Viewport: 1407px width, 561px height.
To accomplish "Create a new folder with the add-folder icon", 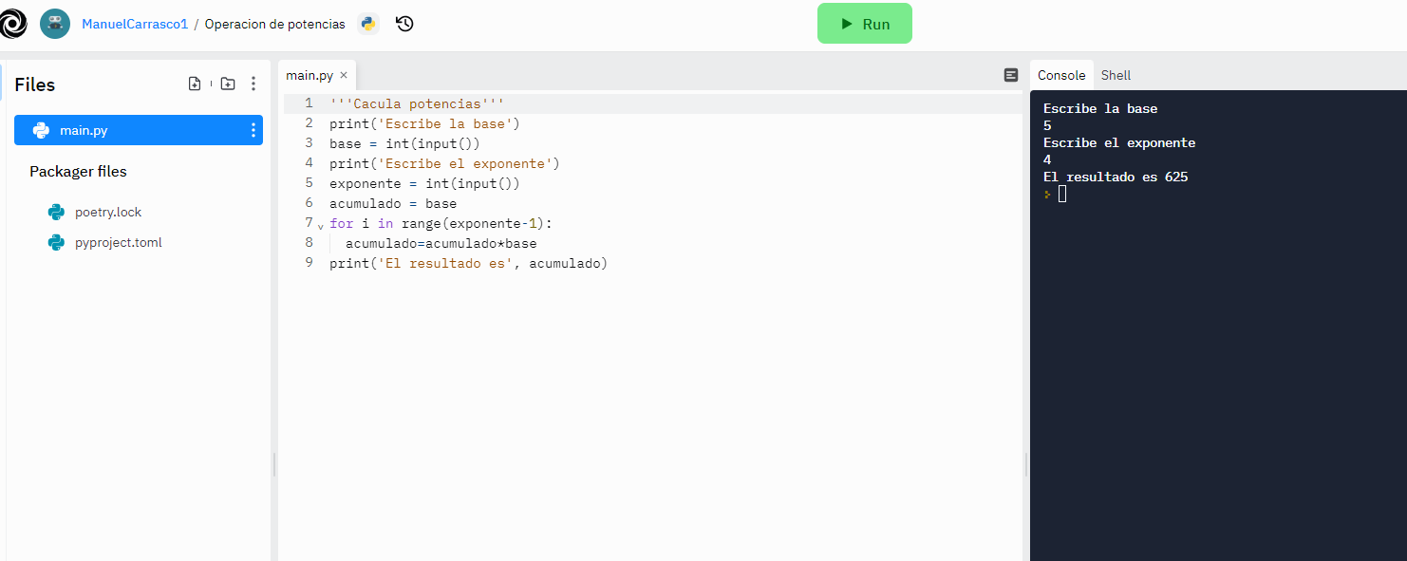I will tap(228, 84).
